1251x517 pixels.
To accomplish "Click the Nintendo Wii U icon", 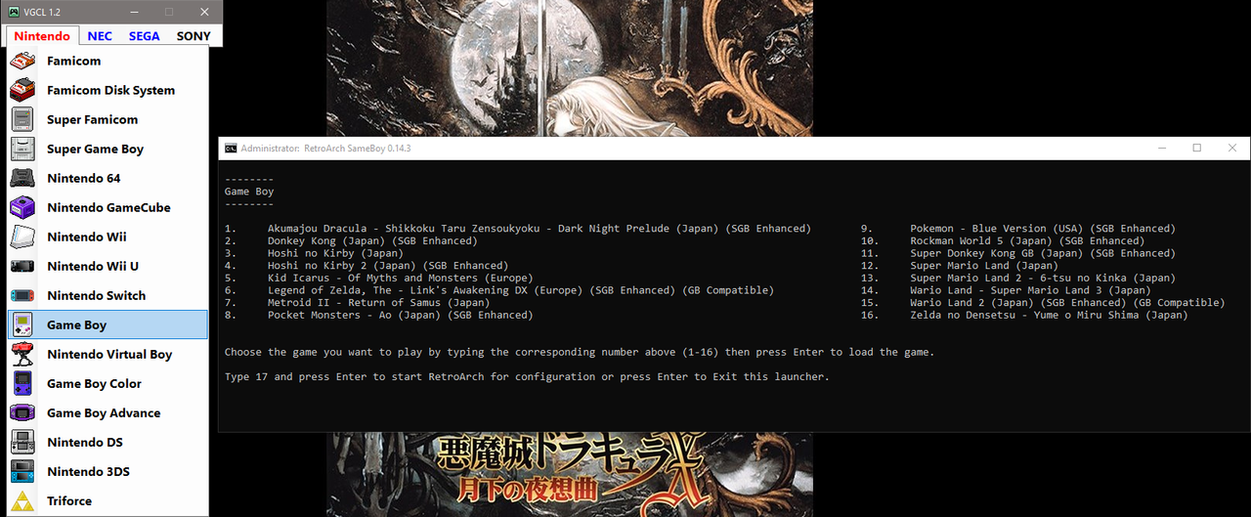I will [22, 266].
